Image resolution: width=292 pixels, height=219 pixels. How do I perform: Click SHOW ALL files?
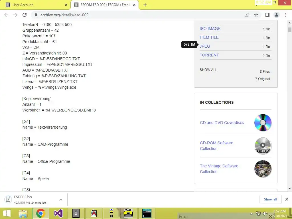[x=208, y=70]
